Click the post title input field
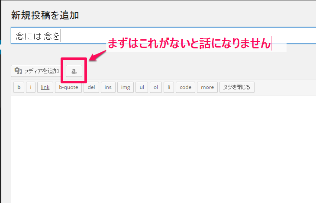316x203 pixels. tap(163, 35)
